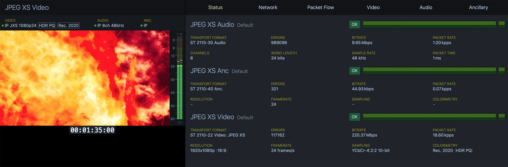This screenshot has height=167, width=508.
Task: Switch to the Ancillary tab
Action: tap(479, 7)
